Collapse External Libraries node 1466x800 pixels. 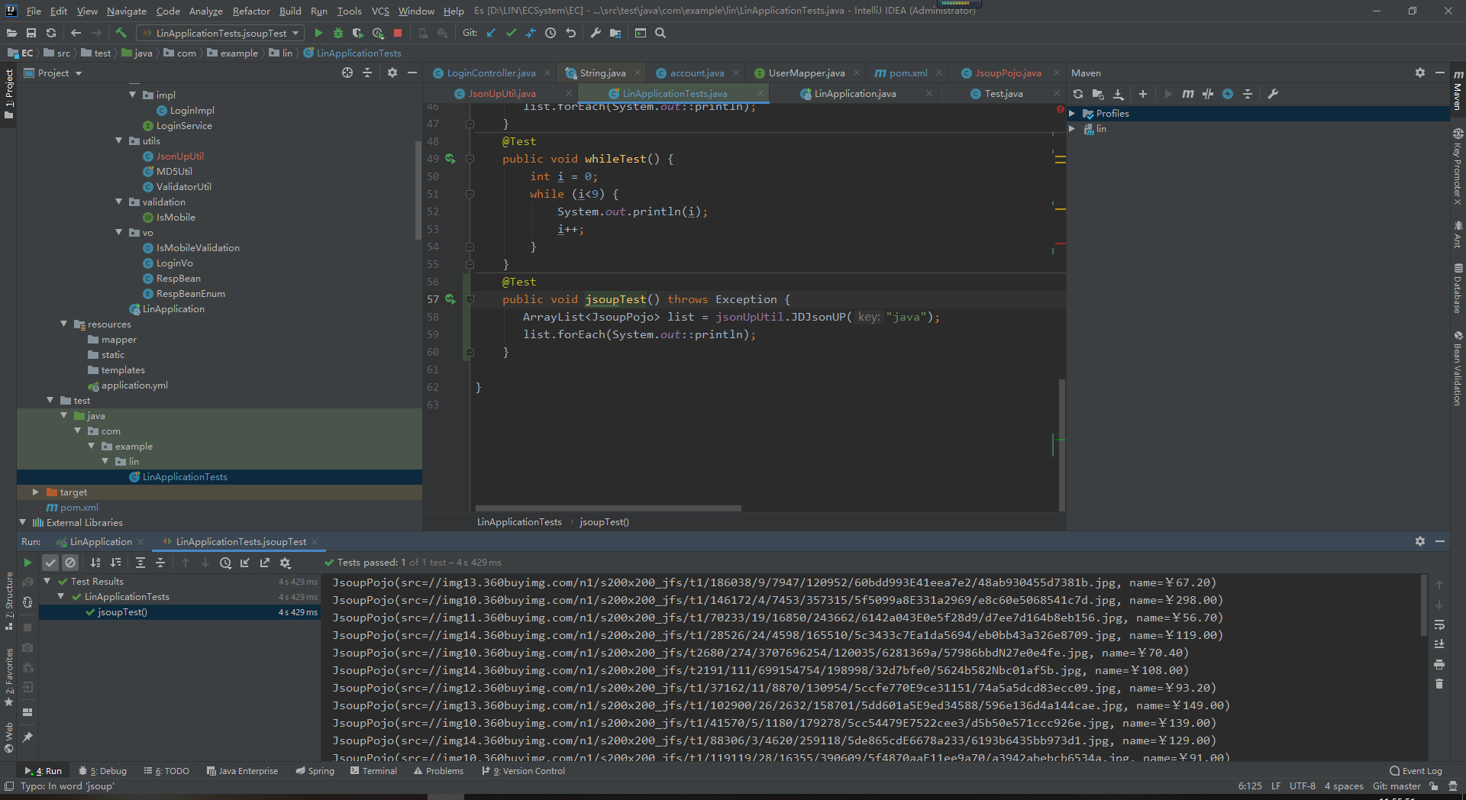pos(22,523)
